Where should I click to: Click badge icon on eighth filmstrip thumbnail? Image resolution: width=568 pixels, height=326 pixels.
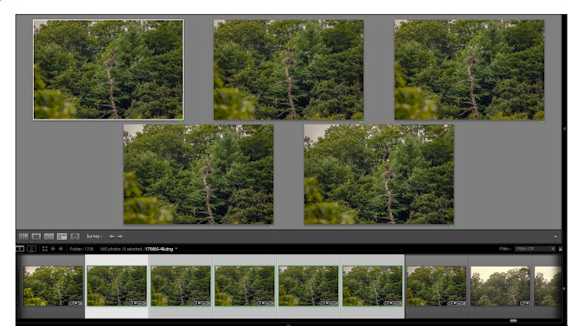pos(525,303)
